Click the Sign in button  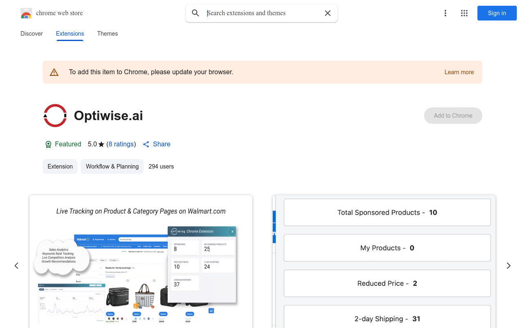[x=497, y=13]
